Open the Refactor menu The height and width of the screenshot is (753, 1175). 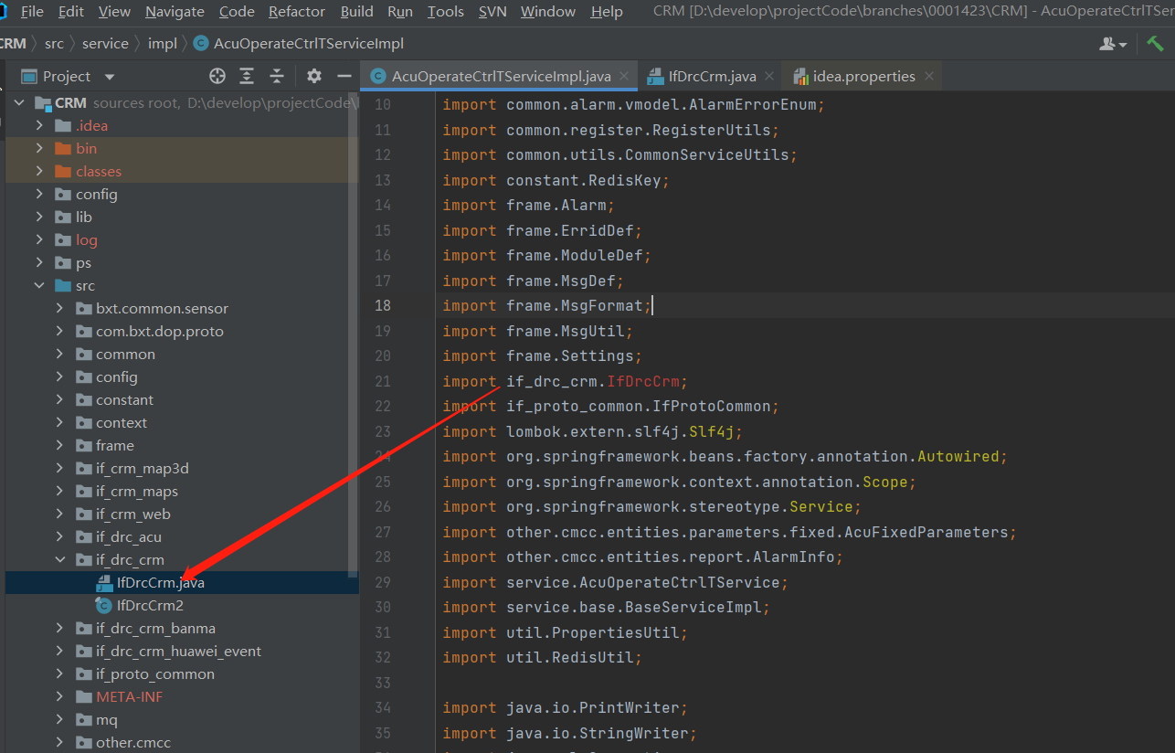(297, 11)
